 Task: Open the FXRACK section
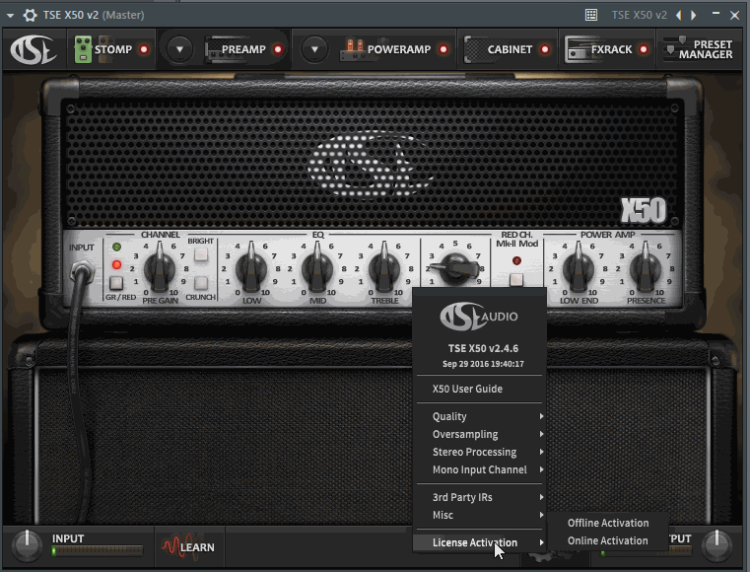point(599,49)
